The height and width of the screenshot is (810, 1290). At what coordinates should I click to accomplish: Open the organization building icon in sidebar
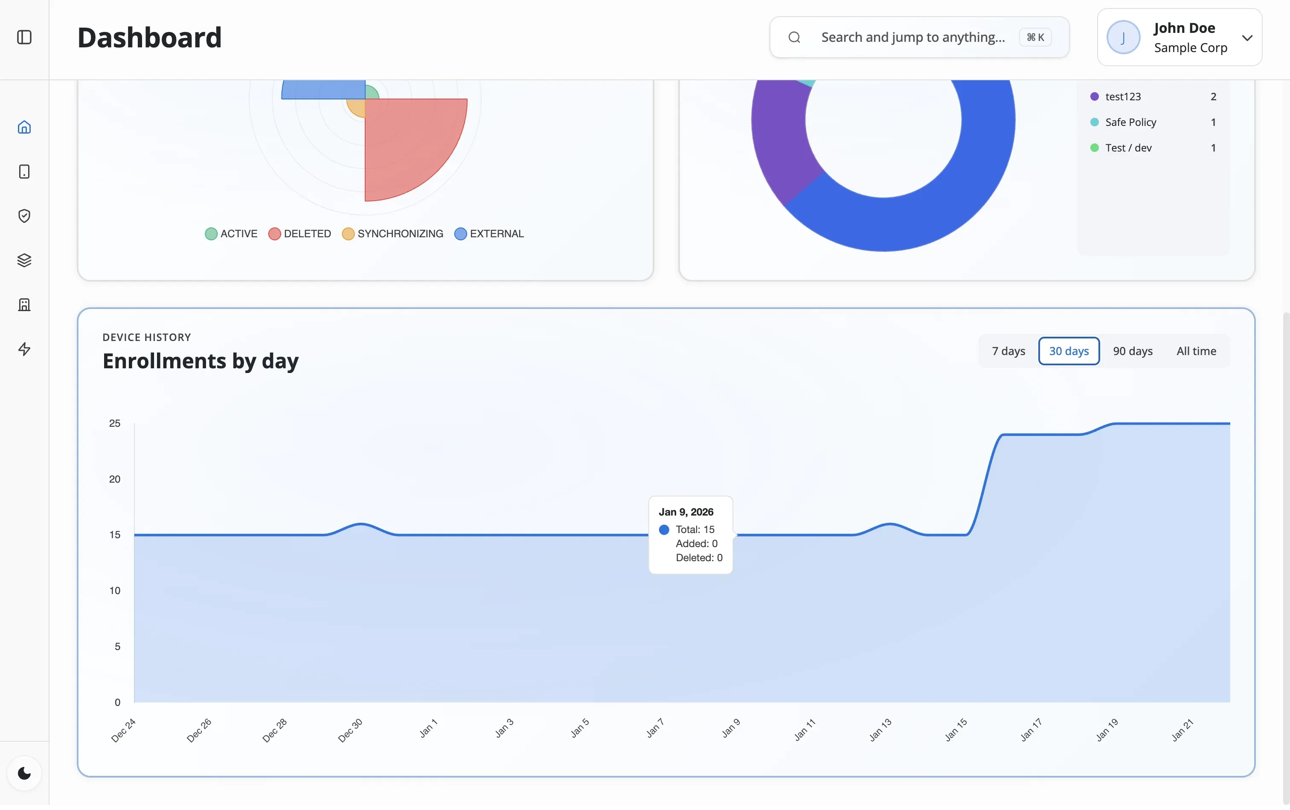(25, 304)
